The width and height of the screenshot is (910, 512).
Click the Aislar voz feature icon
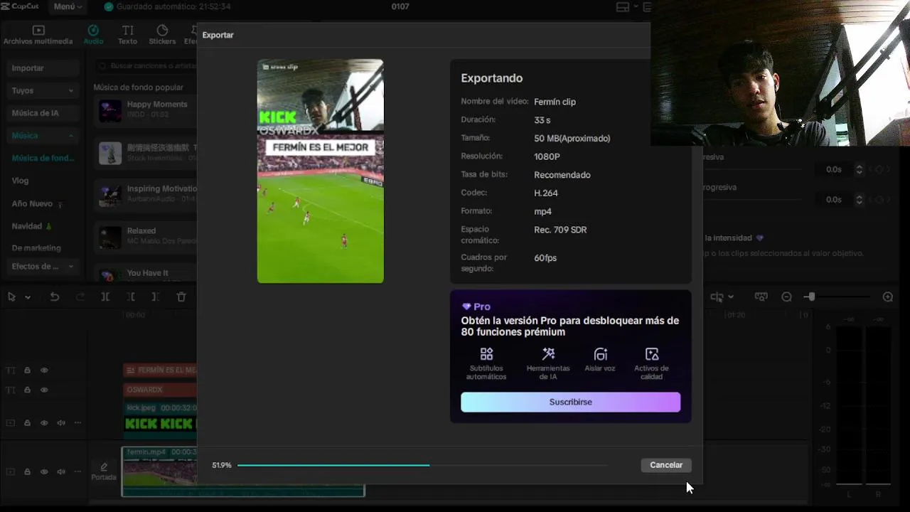[x=601, y=354]
